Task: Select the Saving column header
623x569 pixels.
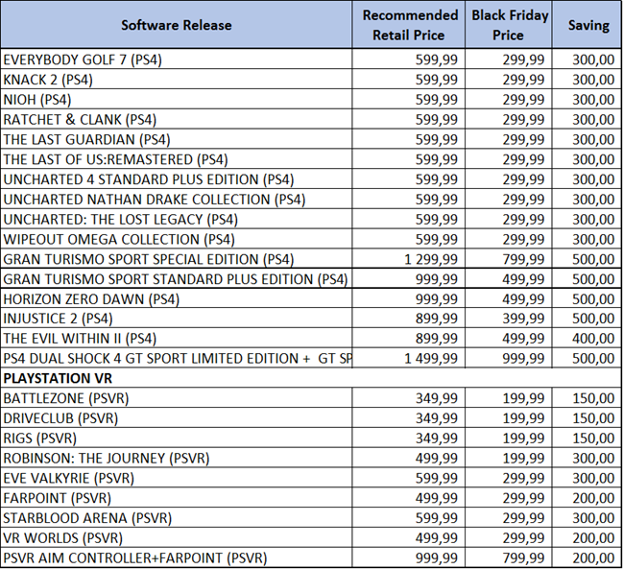Action: [587, 25]
